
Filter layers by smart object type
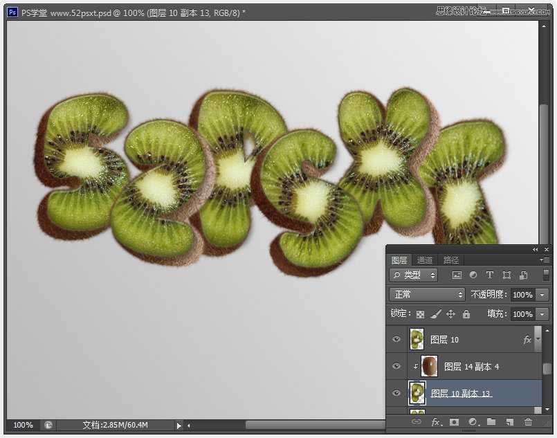point(523,275)
